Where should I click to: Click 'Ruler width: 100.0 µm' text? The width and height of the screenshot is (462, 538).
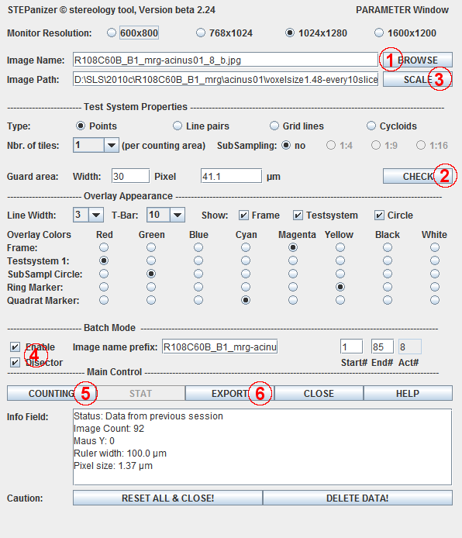[x=120, y=454]
